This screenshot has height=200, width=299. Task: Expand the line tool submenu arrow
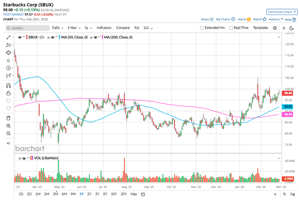click(x=13, y=37)
